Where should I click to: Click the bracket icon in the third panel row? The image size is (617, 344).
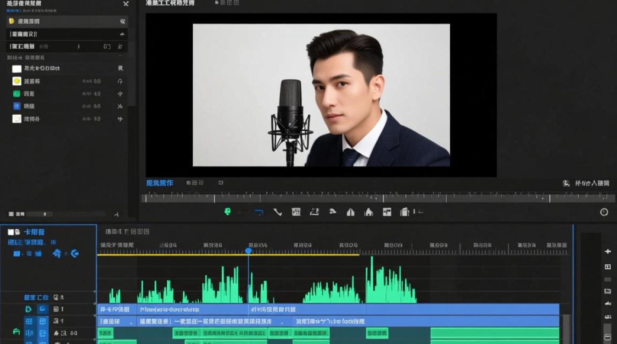point(107,46)
